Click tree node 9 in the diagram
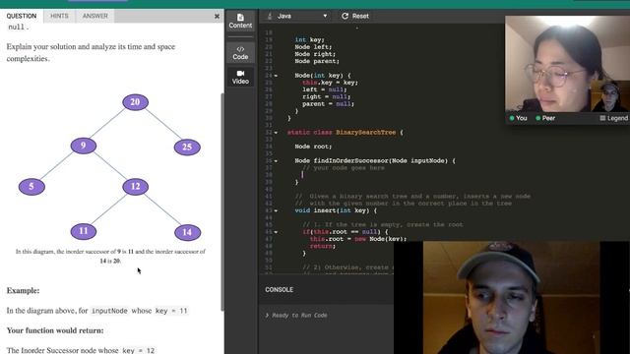The image size is (630, 354). point(83,146)
